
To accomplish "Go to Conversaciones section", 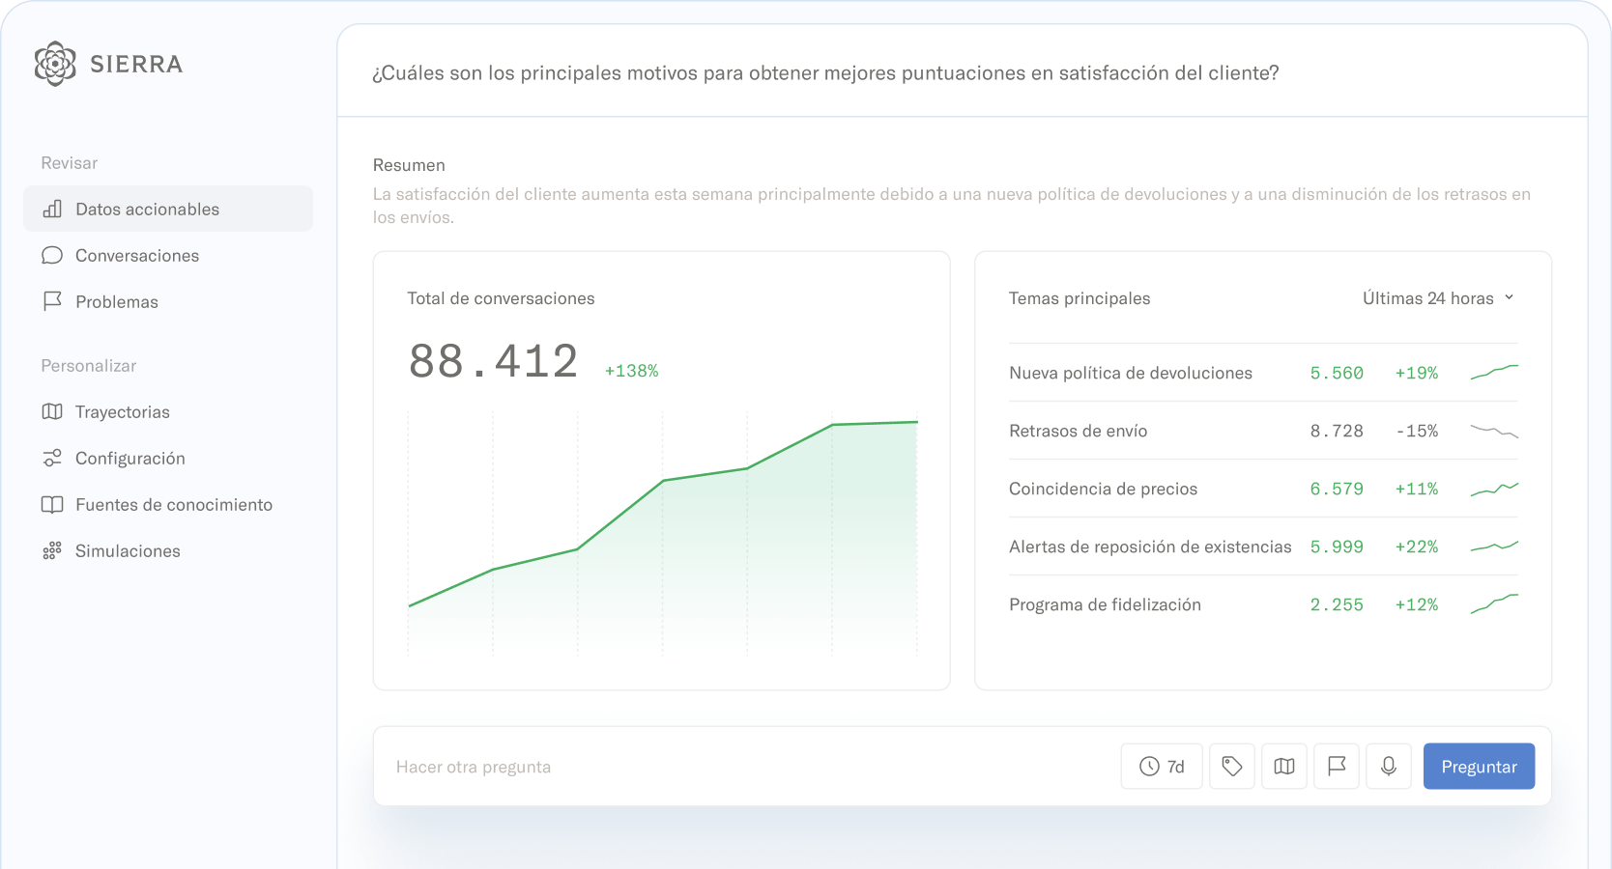I will [x=168, y=255].
